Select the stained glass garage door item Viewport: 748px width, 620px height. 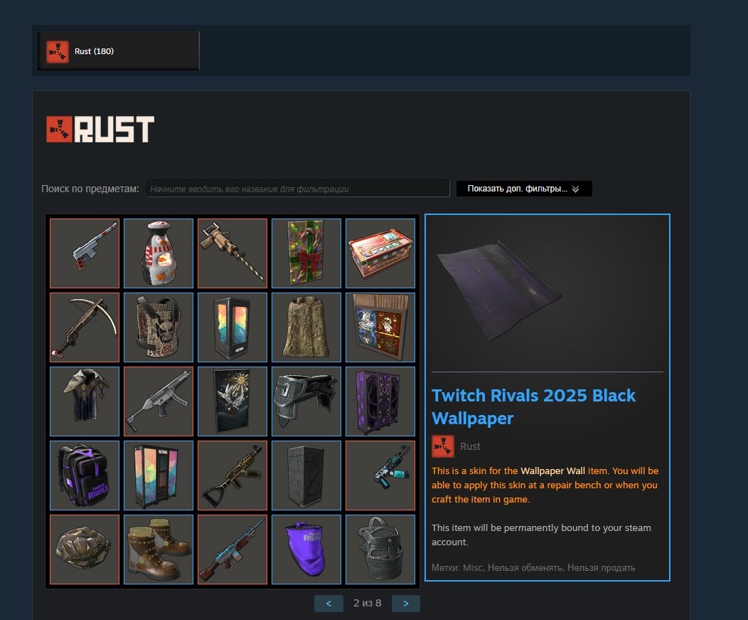[380, 327]
